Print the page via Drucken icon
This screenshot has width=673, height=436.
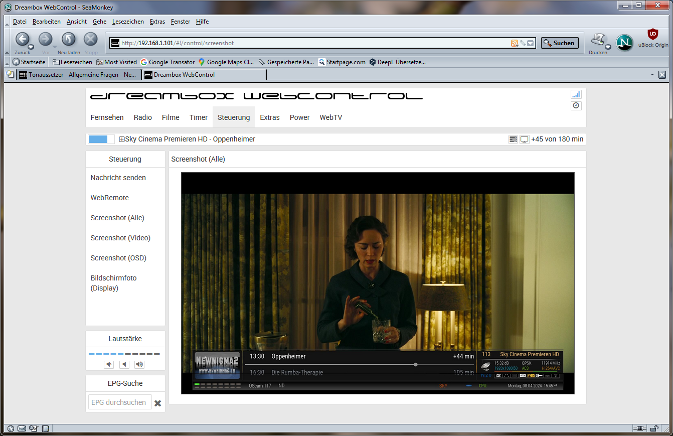[x=598, y=40]
